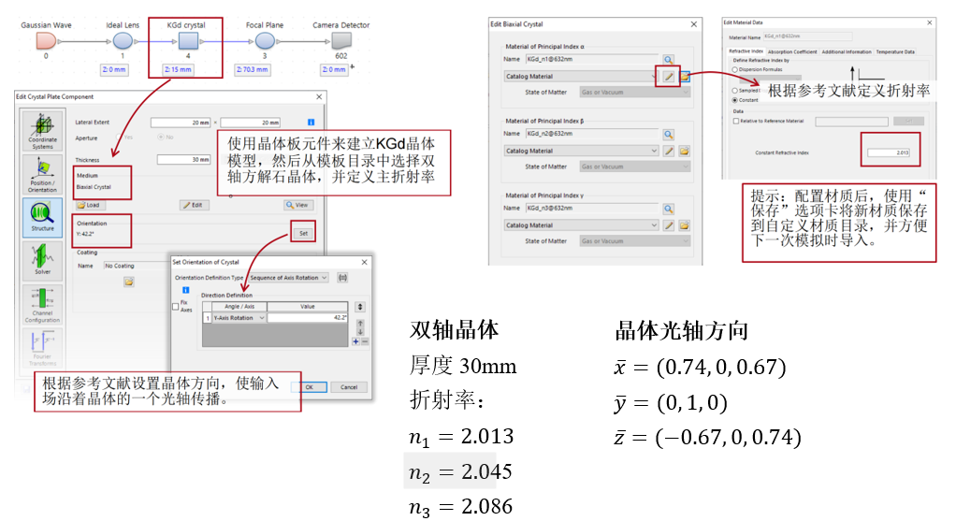Viewport: 956px width, 521px height.
Task: Open Catalog Material dropdown for Index α
Action: click(x=581, y=76)
